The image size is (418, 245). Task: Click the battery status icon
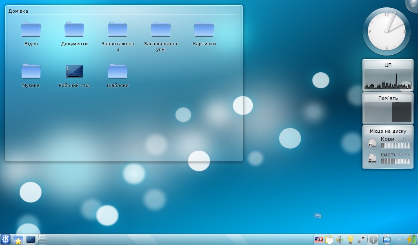[412, 239]
